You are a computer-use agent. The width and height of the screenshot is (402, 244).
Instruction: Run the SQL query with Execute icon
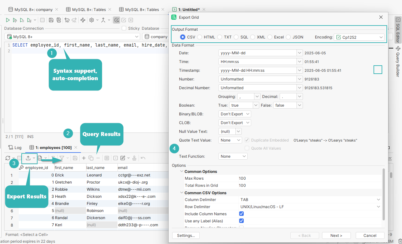click(x=8, y=20)
